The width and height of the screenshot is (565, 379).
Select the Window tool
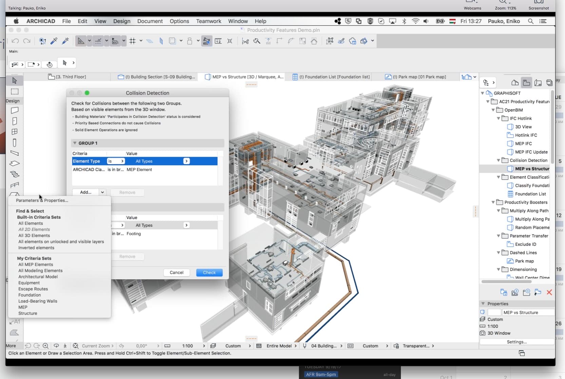pos(15,132)
